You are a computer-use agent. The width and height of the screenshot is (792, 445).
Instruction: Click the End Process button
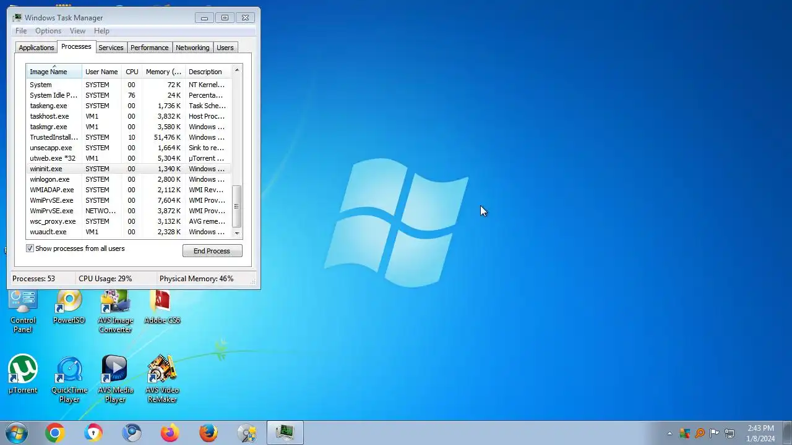pyautogui.click(x=212, y=251)
